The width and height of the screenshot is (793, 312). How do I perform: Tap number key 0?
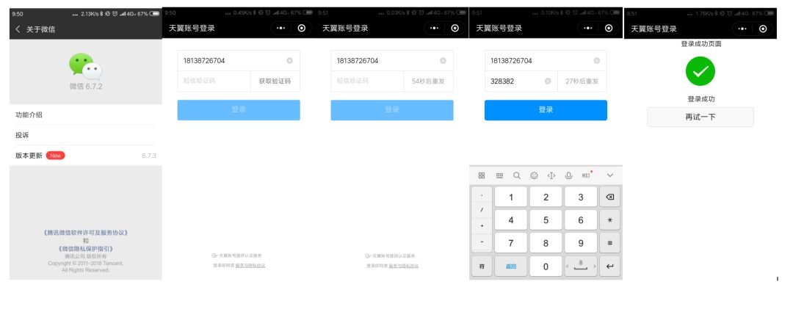coord(546,266)
